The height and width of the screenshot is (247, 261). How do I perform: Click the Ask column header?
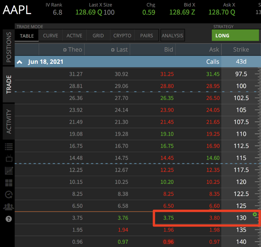coord(214,50)
